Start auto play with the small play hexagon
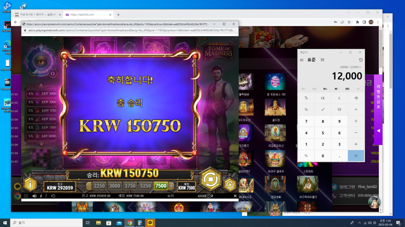Viewport: 405px width, 227px height. 230,185
